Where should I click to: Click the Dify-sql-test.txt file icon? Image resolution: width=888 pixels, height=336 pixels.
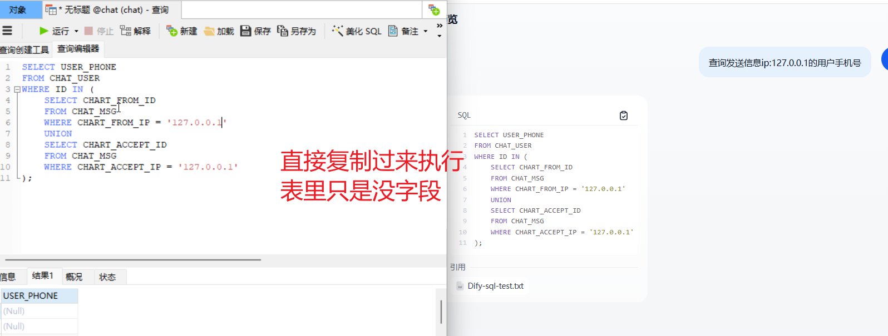pos(460,286)
